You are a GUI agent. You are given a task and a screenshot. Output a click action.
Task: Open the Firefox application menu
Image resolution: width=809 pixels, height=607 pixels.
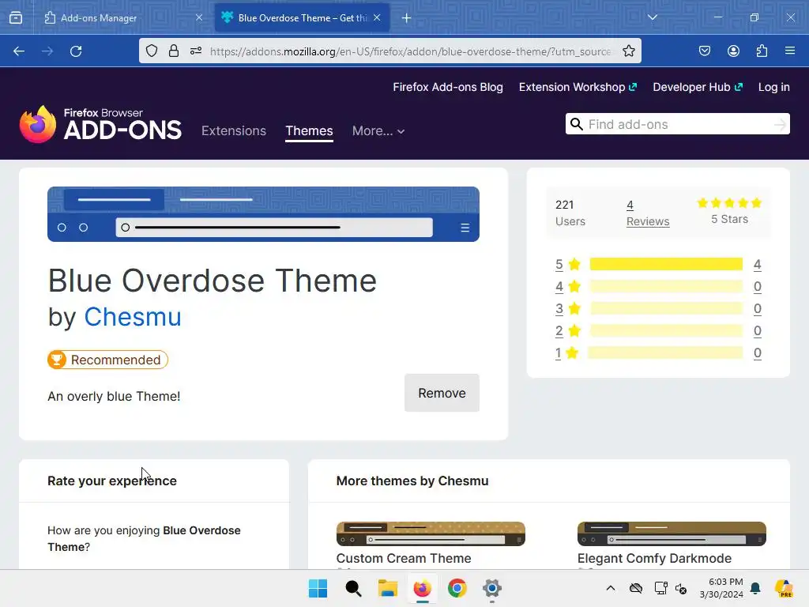[790, 51]
